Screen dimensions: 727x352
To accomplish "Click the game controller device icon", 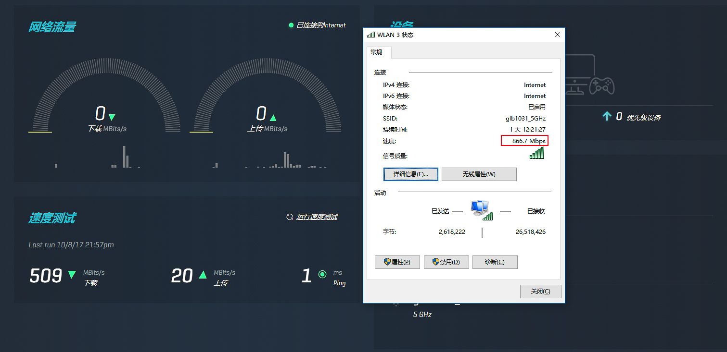I will click(602, 86).
